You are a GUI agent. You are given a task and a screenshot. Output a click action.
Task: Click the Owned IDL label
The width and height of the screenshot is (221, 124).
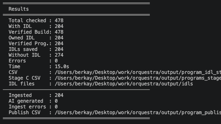[21, 38]
